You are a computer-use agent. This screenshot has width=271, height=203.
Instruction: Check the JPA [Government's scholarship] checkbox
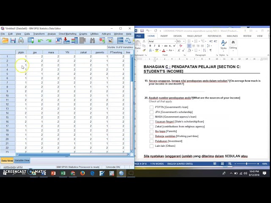pos(152,112)
